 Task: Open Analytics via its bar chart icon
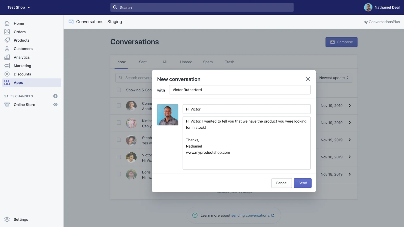(7, 57)
